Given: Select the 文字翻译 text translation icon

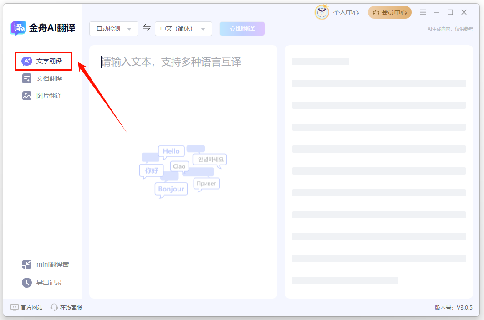Looking at the screenshot, I should coord(26,61).
